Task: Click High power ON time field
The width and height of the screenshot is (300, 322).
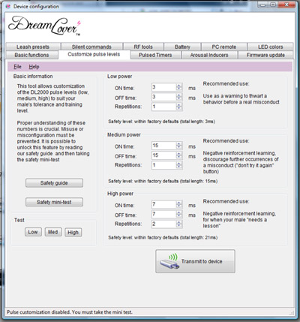Action: (164, 205)
